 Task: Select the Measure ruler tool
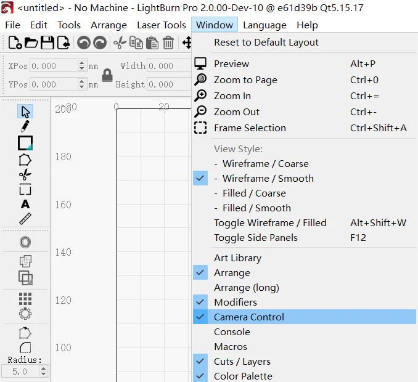pyautogui.click(x=25, y=219)
